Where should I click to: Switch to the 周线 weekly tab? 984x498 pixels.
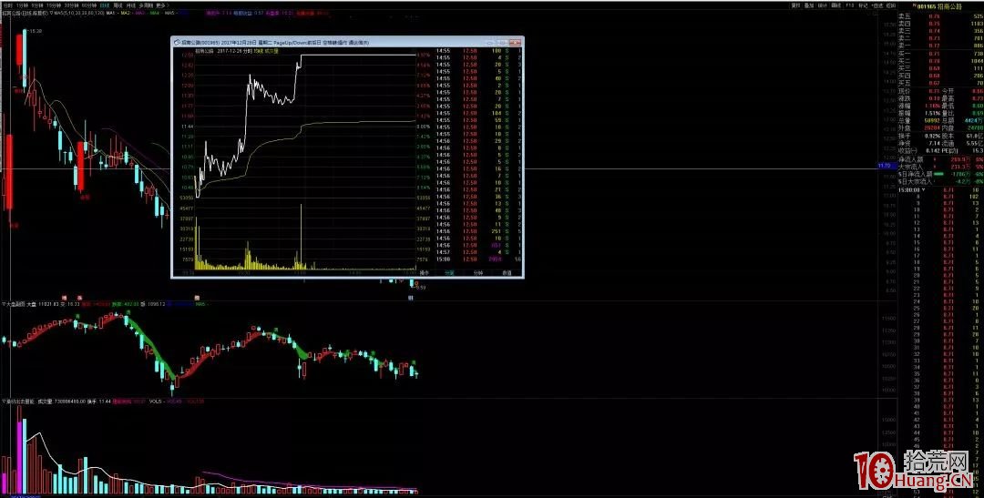pyautogui.click(x=118, y=5)
